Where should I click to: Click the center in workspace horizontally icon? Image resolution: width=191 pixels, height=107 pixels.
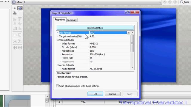point(15,48)
